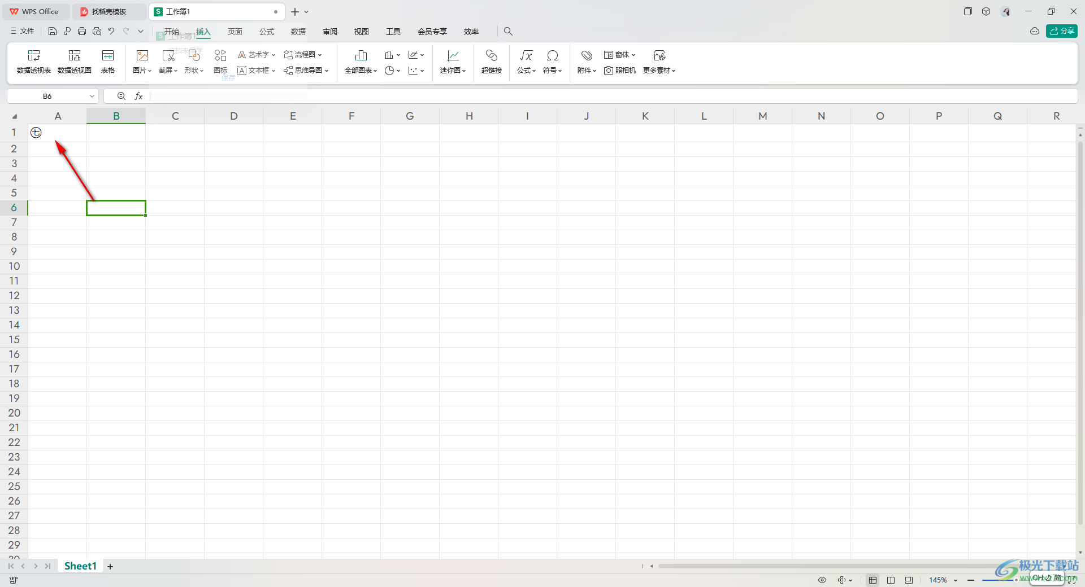Switch to page layout view
The image size is (1085, 587).
click(909, 580)
